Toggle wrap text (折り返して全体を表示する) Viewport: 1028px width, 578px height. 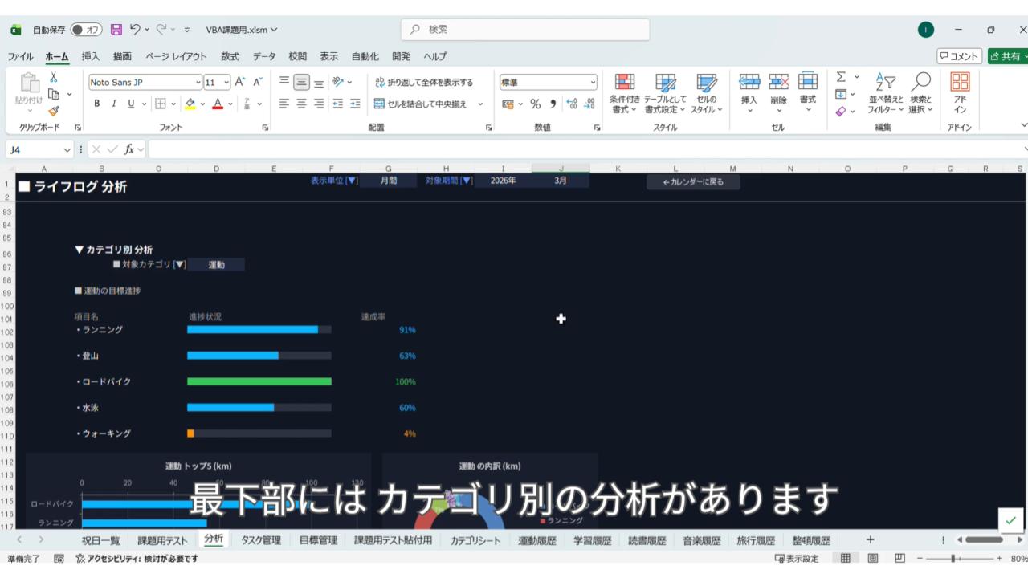click(423, 82)
